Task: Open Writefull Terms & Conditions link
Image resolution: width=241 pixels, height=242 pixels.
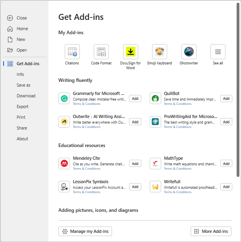Action: click(177, 192)
